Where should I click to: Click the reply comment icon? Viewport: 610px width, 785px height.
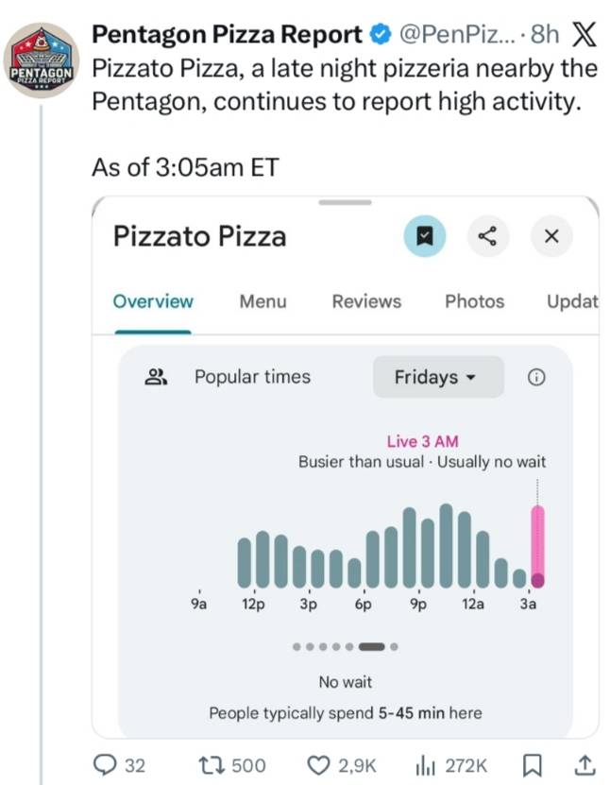click(x=106, y=763)
